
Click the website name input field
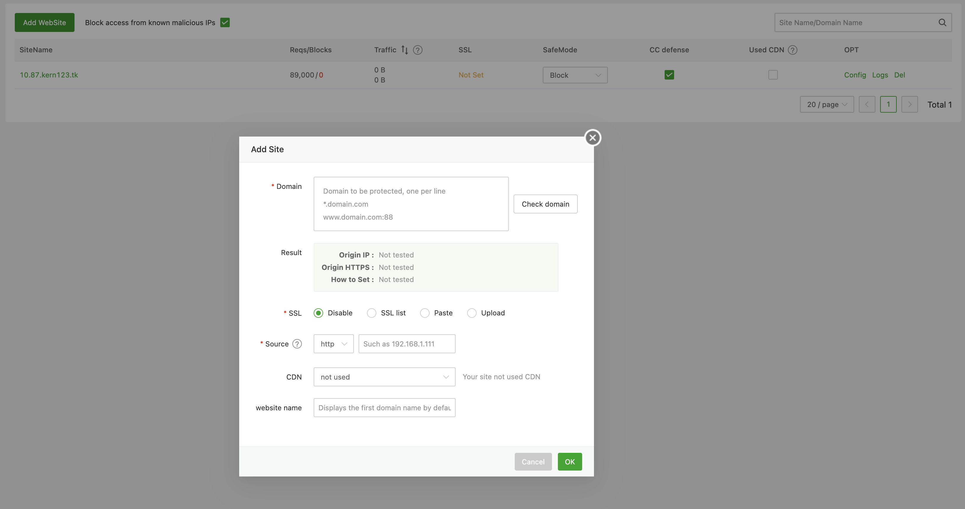(384, 408)
